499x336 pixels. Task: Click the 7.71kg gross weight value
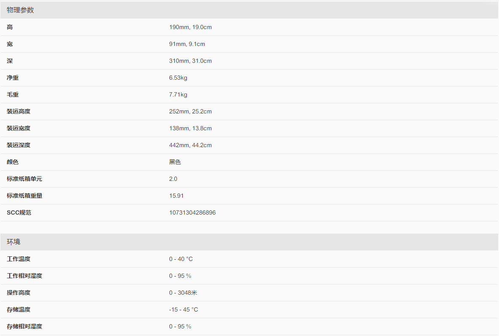[178, 95]
